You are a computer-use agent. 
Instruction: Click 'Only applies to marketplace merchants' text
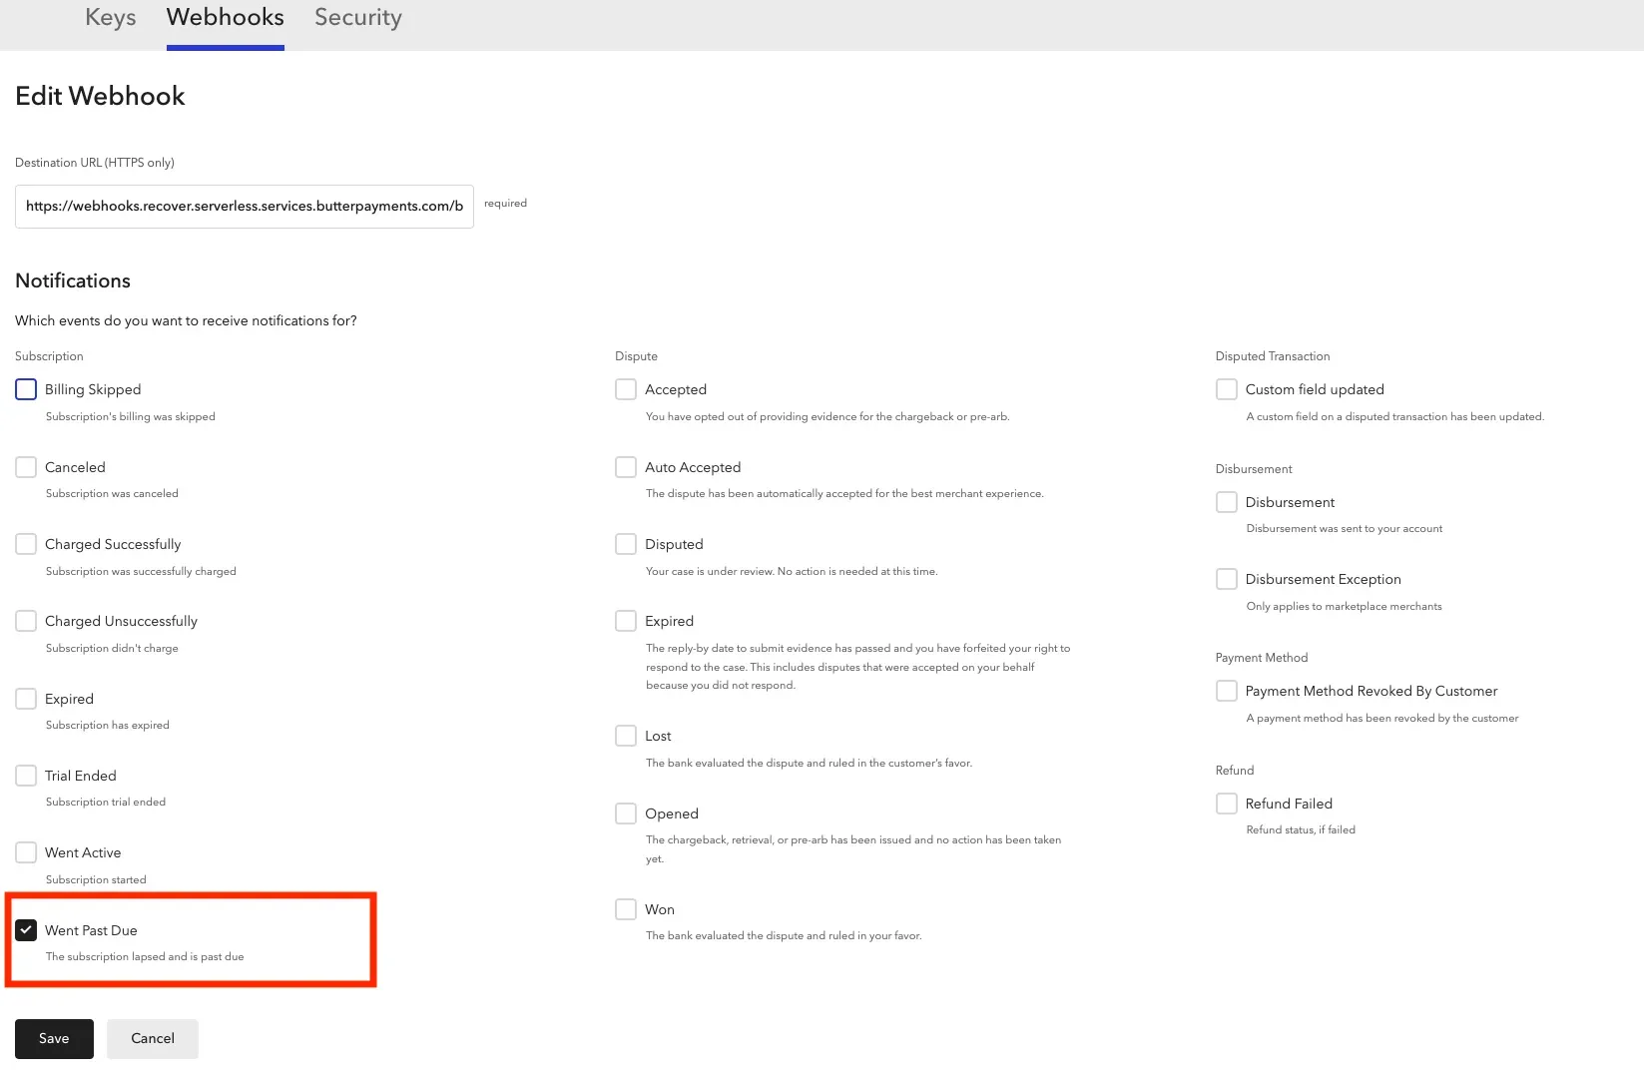(1344, 607)
